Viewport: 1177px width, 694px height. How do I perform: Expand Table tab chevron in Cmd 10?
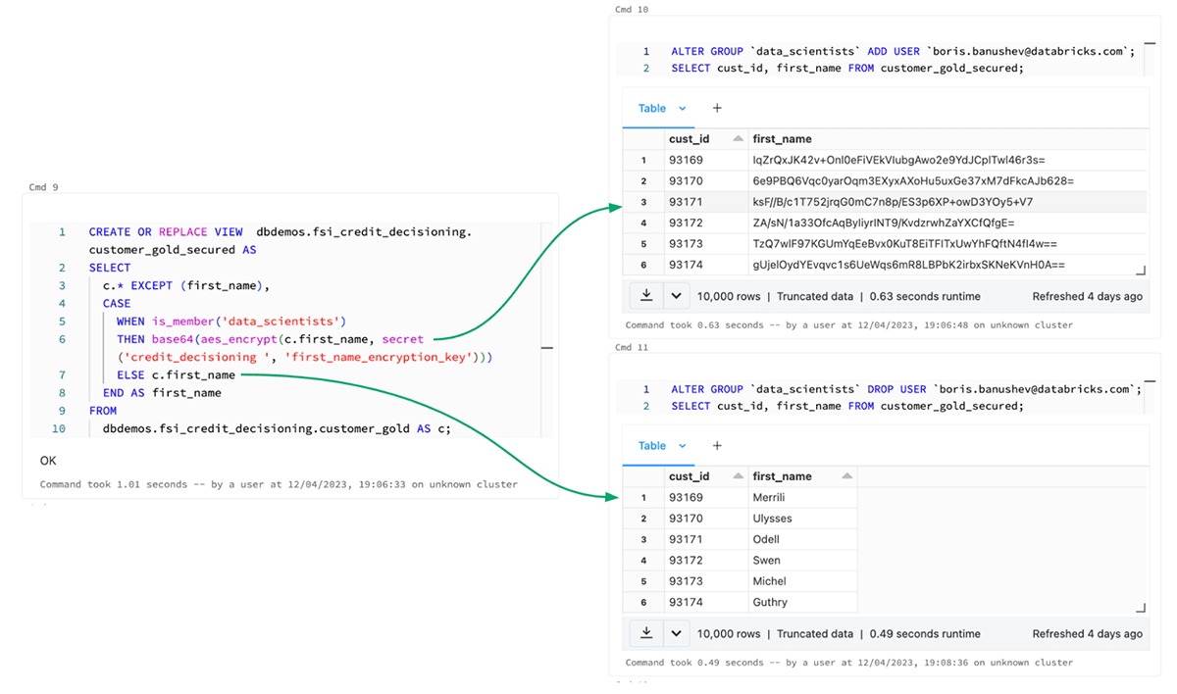tap(683, 109)
